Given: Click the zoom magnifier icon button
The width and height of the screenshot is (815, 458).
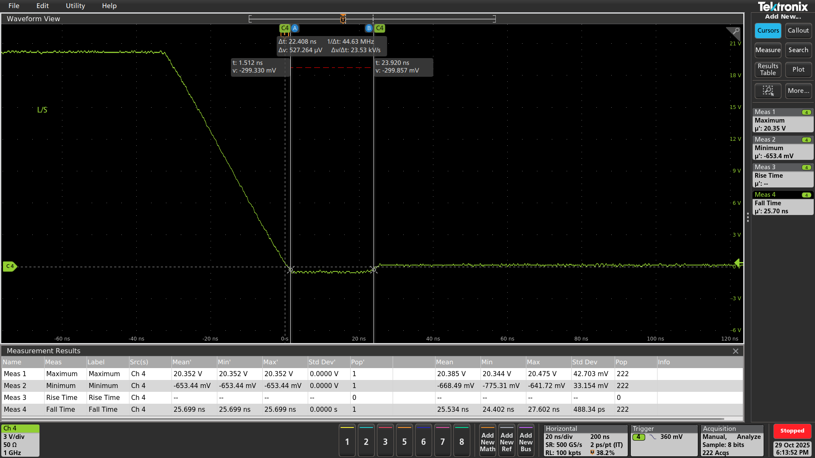Looking at the screenshot, I should [768, 91].
